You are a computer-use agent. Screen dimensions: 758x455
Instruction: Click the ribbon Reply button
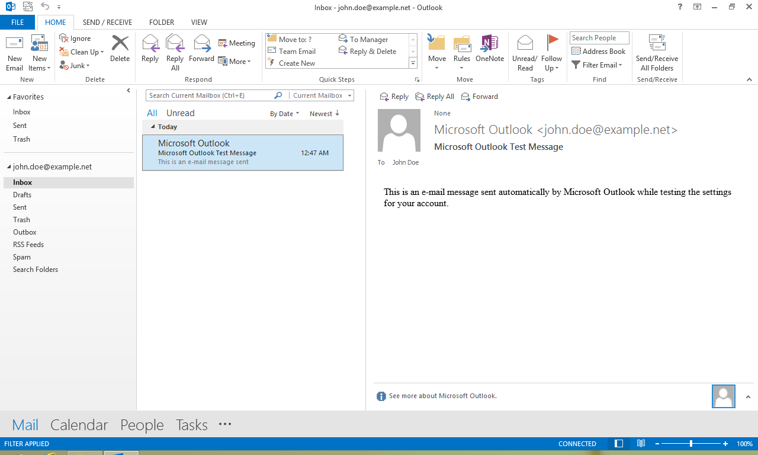point(150,49)
